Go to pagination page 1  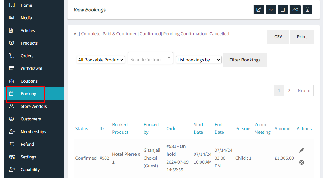pyautogui.click(x=279, y=91)
